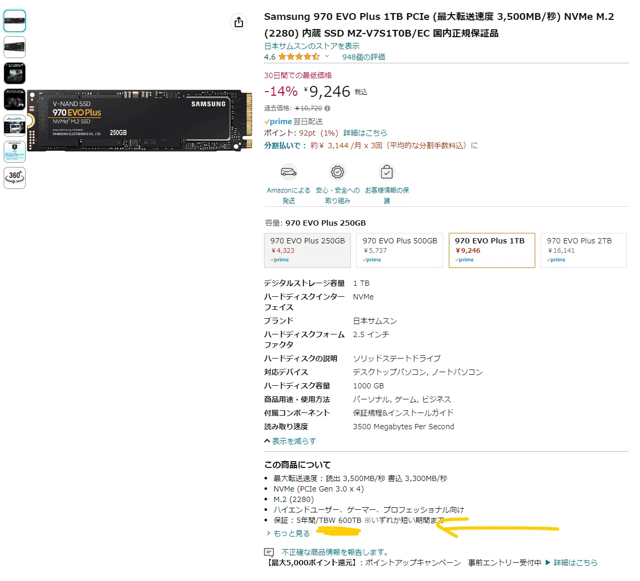
Task: Click 3500 Megabytes Per Second value
Action: point(403,427)
